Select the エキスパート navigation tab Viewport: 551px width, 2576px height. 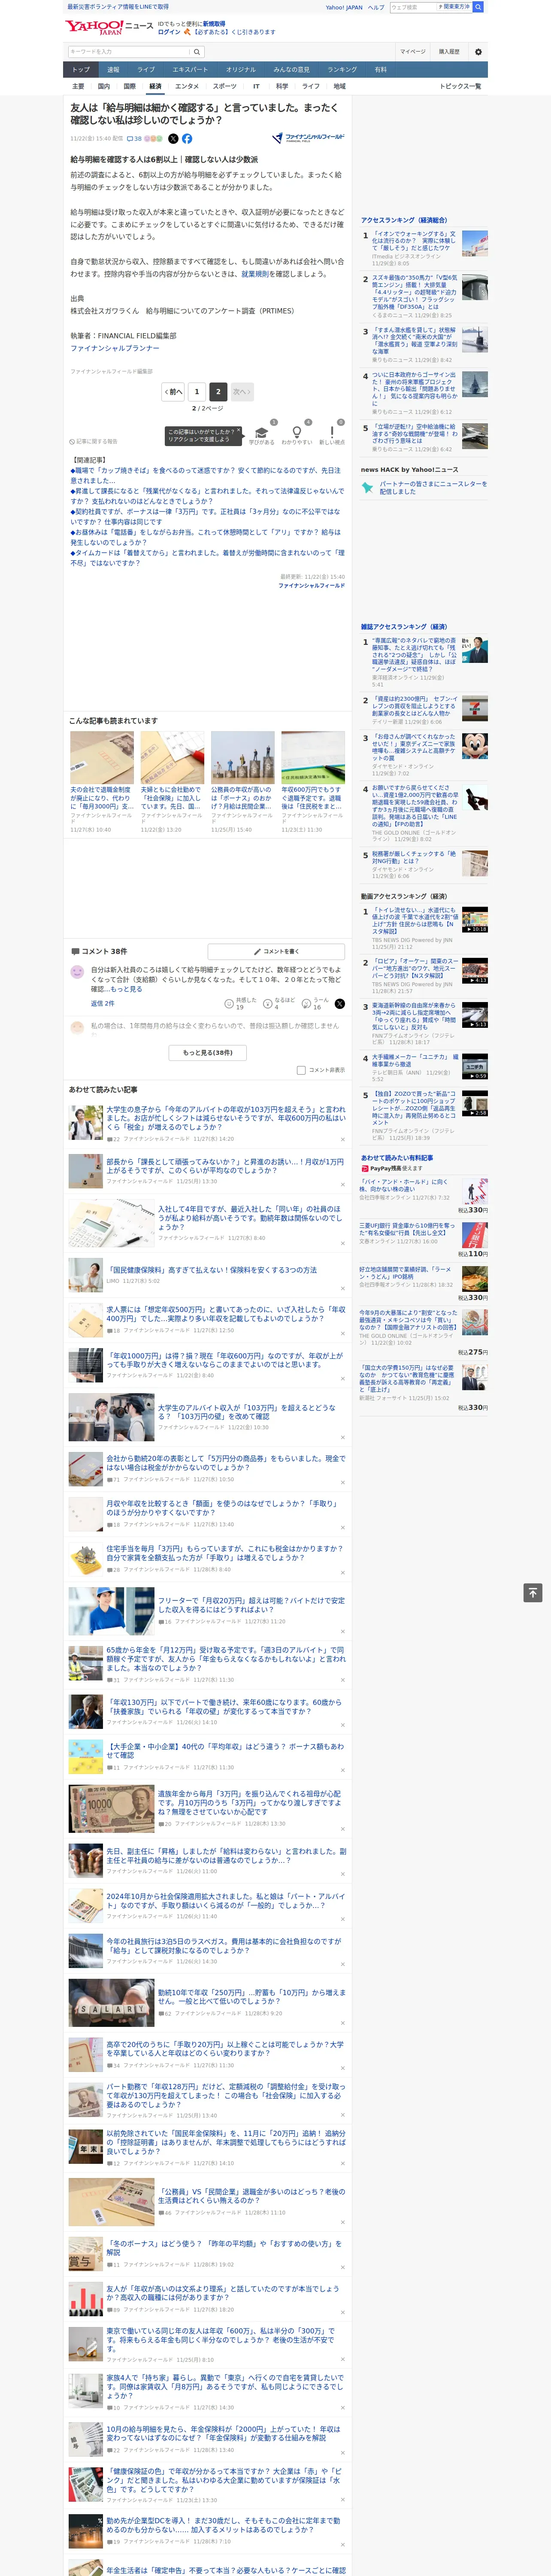[190, 70]
